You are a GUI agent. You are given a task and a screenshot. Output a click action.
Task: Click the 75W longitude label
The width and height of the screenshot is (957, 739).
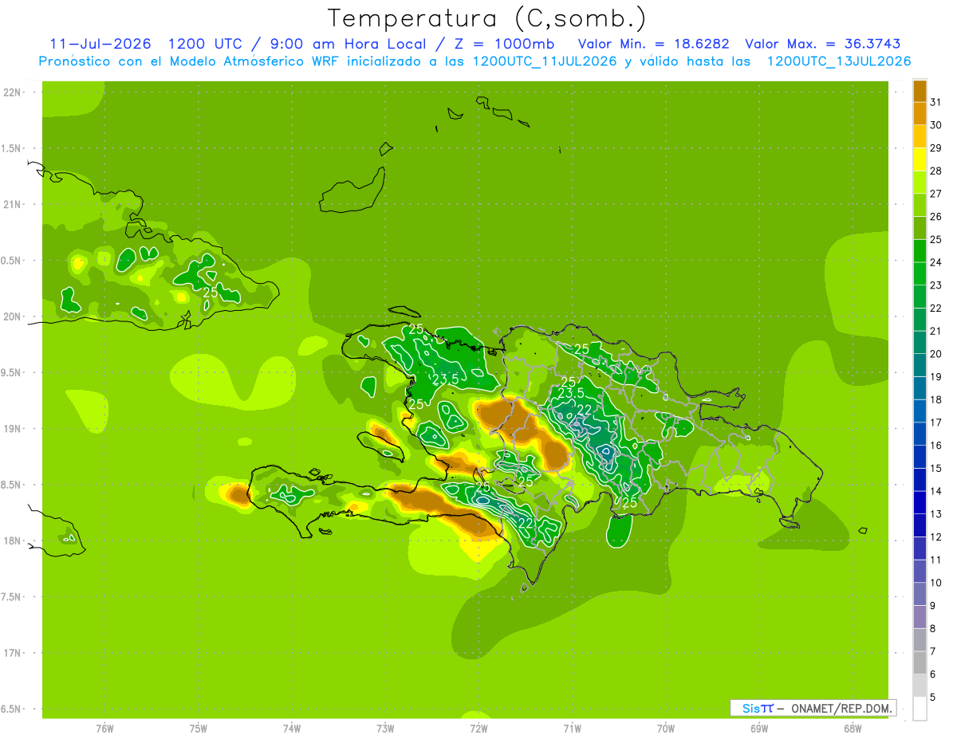[199, 728]
